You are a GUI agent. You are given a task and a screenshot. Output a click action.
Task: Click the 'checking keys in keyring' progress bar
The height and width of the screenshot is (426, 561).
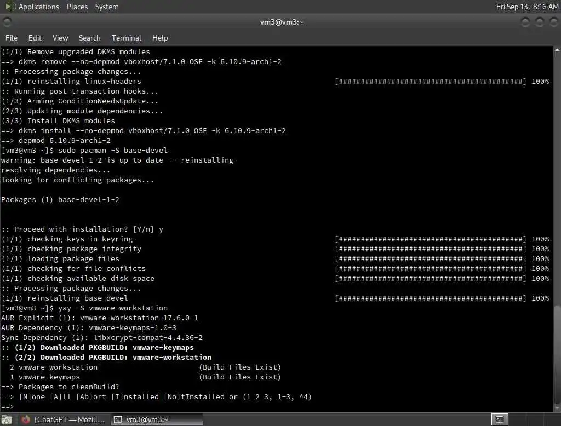(431, 239)
